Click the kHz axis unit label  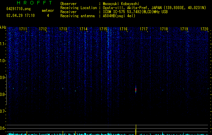tap(3, 27)
